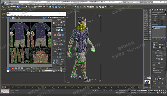This screenshot has height=96, width=167.
Task: Click the Reset UVW button
Action: tap(155, 65)
